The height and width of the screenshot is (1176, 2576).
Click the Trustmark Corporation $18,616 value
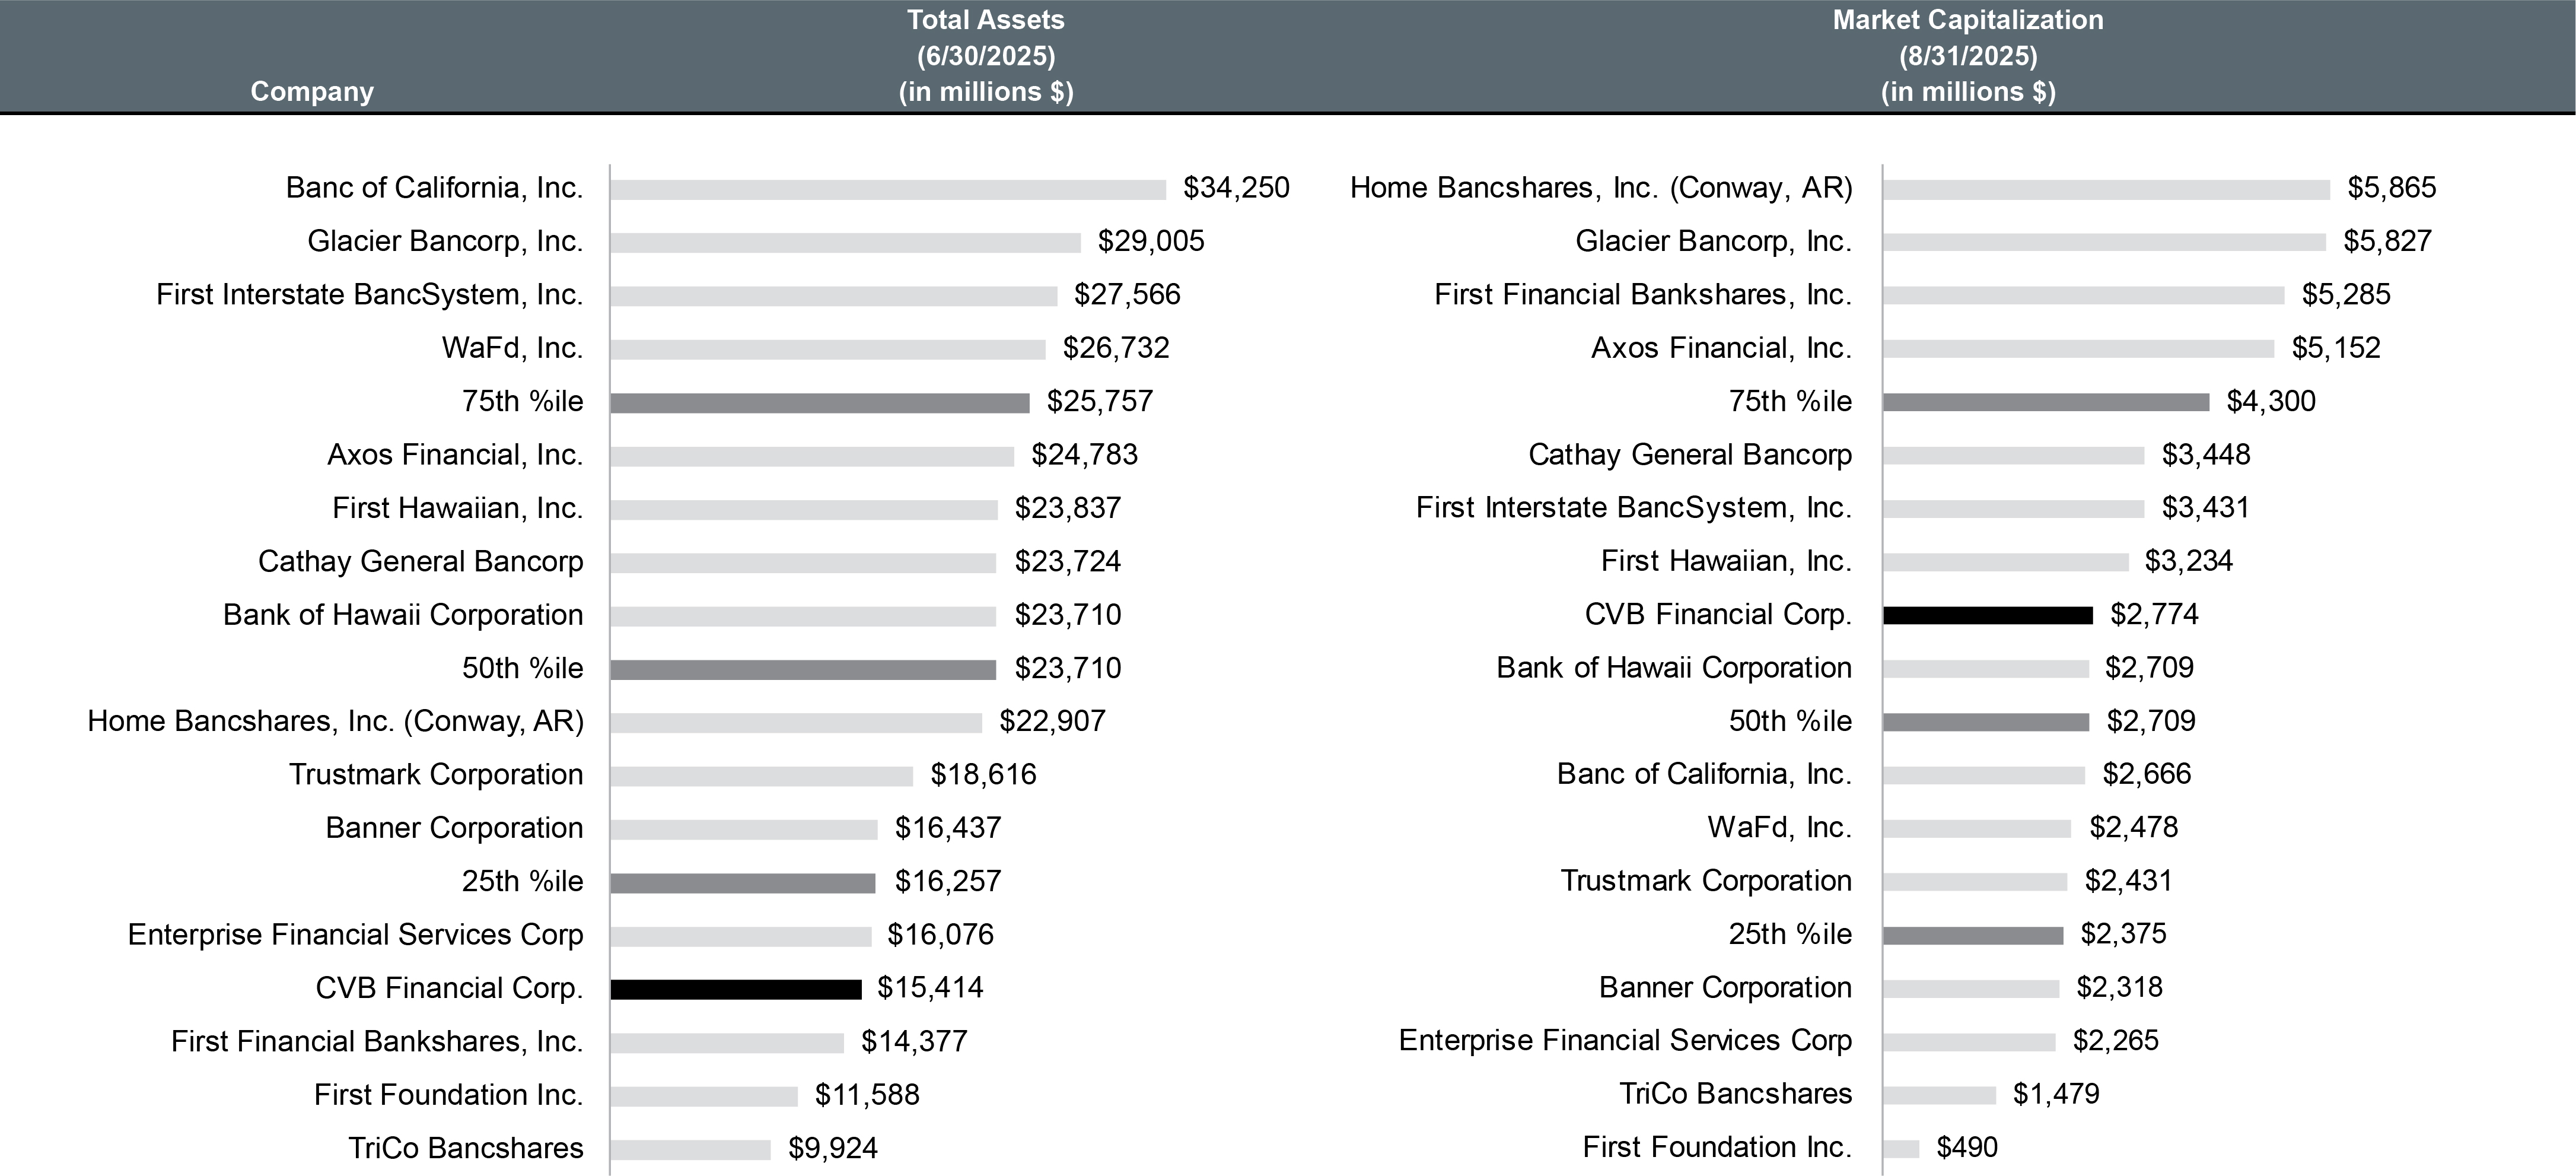click(x=983, y=775)
